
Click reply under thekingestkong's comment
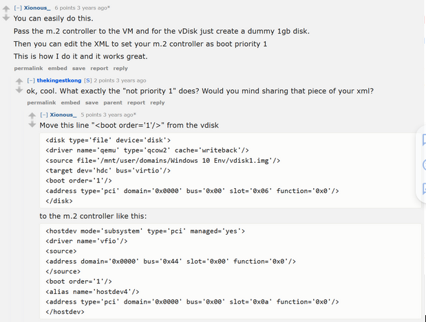click(158, 103)
